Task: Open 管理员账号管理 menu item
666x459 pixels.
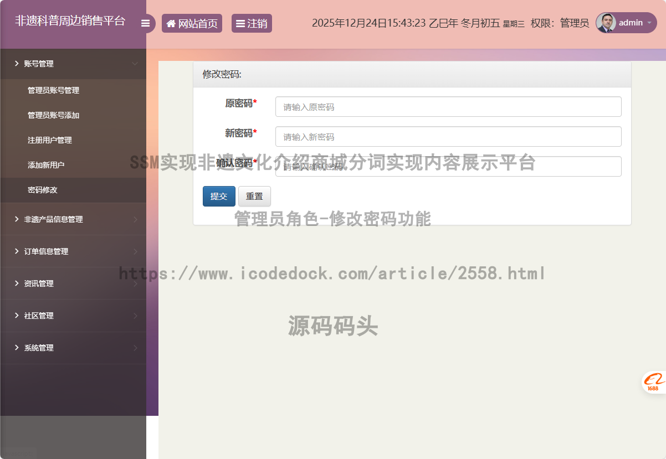Action: 54,90
